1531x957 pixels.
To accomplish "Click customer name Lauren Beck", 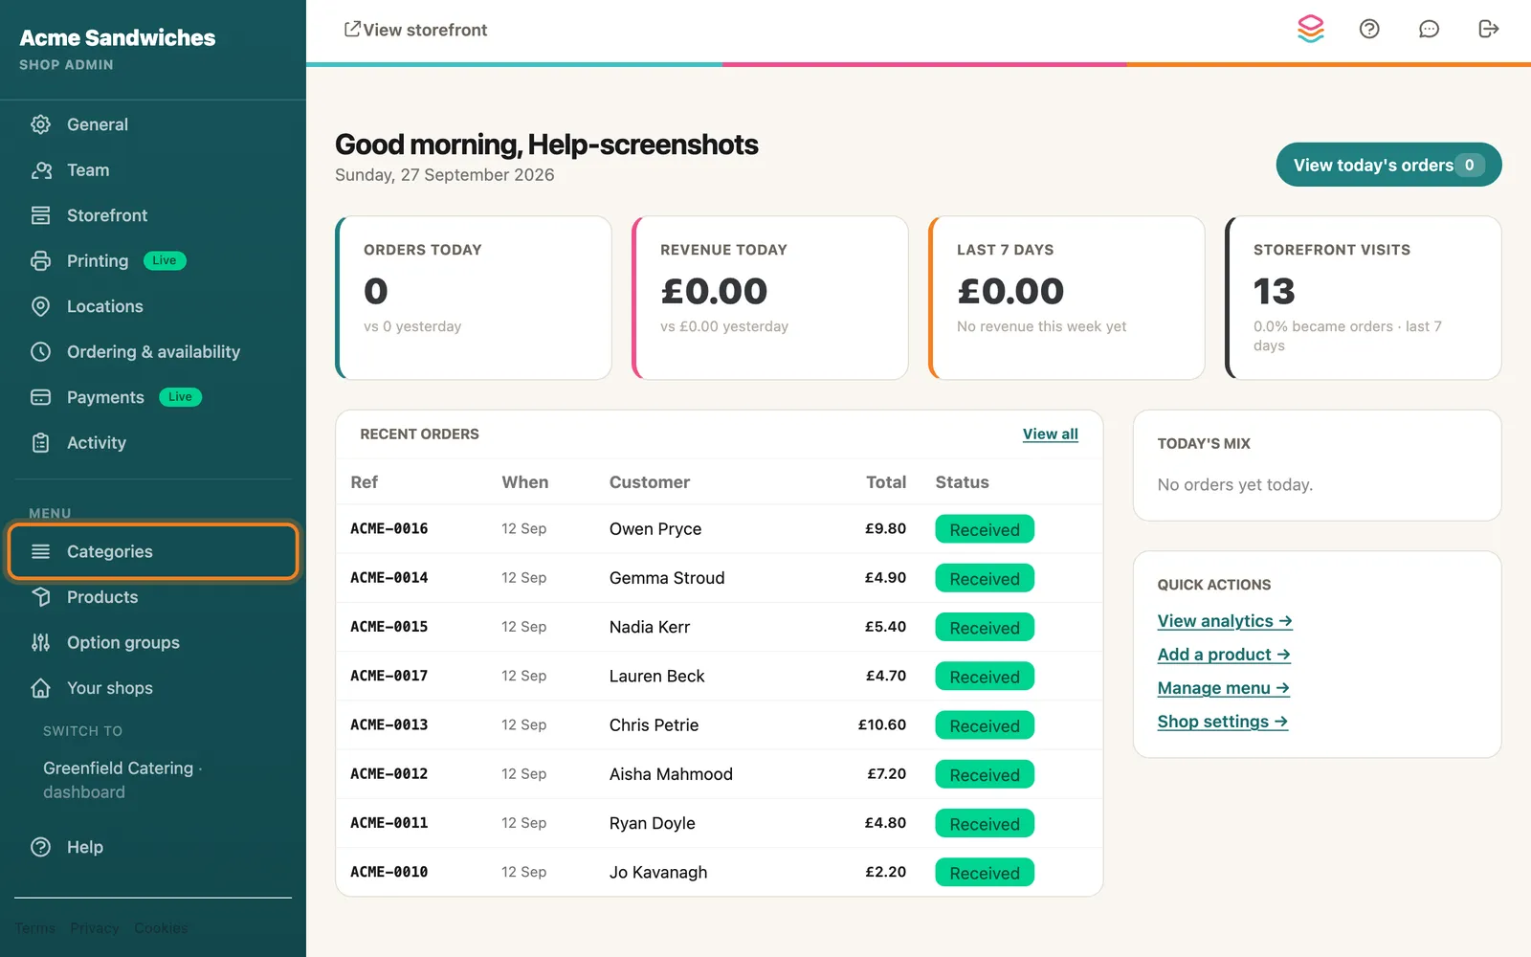I will (657, 677).
